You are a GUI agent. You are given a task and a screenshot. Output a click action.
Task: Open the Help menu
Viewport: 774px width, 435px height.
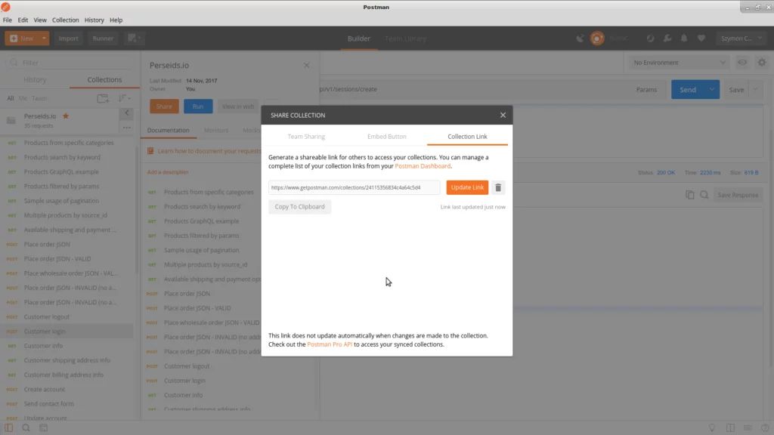(x=116, y=20)
